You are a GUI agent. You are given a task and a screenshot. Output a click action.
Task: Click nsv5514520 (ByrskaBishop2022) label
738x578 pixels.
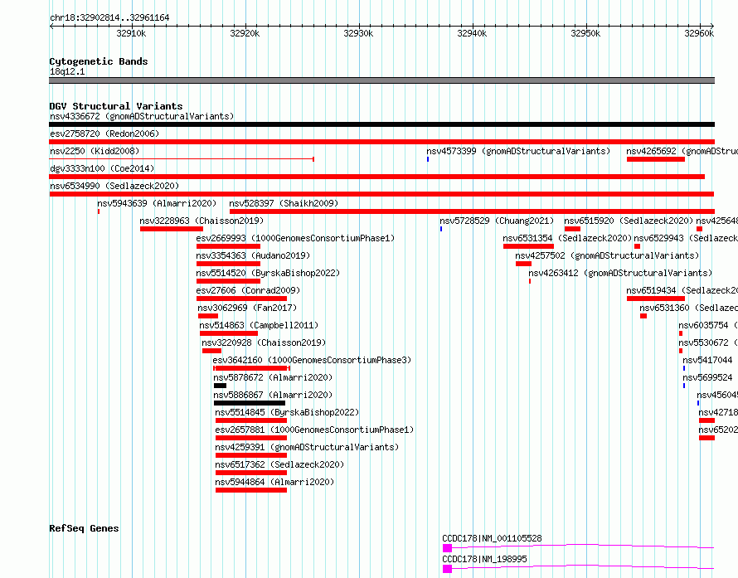pos(268,273)
